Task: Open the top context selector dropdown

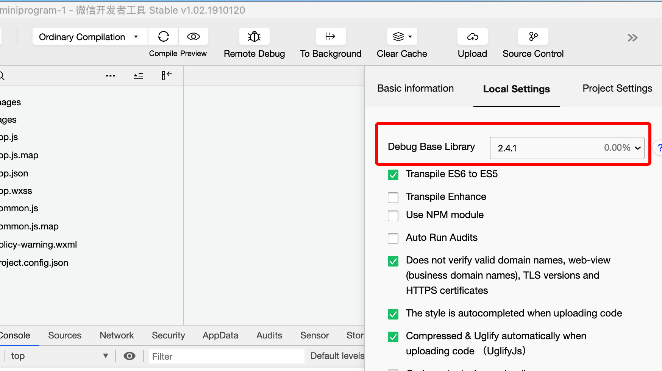Action: [x=59, y=356]
